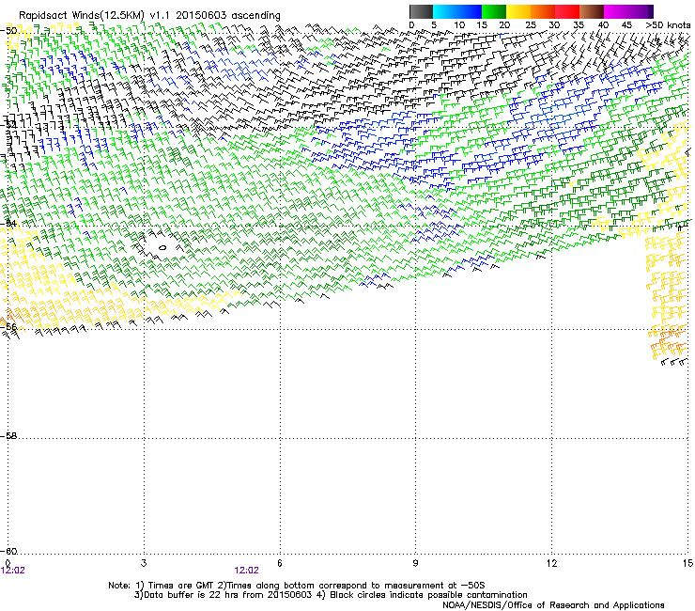Click the green 15-20 knots legend swatch
The image size is (695, 611).
(x=494, y=11)
